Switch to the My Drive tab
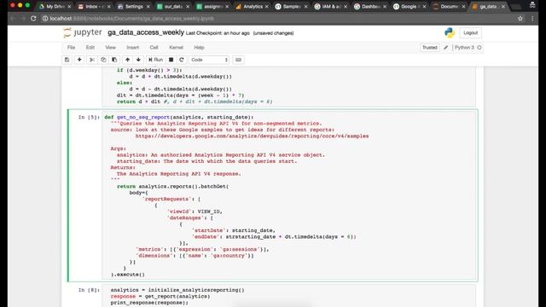 pyautogui.click(x=55, y=6)
